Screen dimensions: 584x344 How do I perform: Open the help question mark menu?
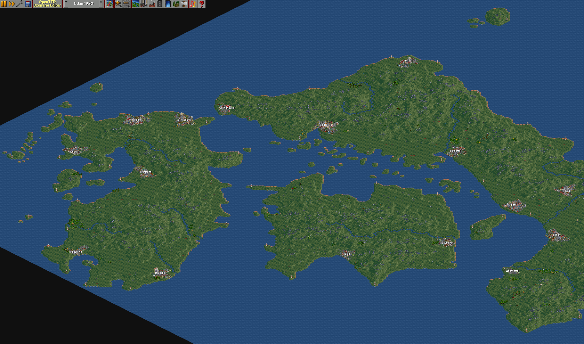pyautogui.click(x=202, y=4)
